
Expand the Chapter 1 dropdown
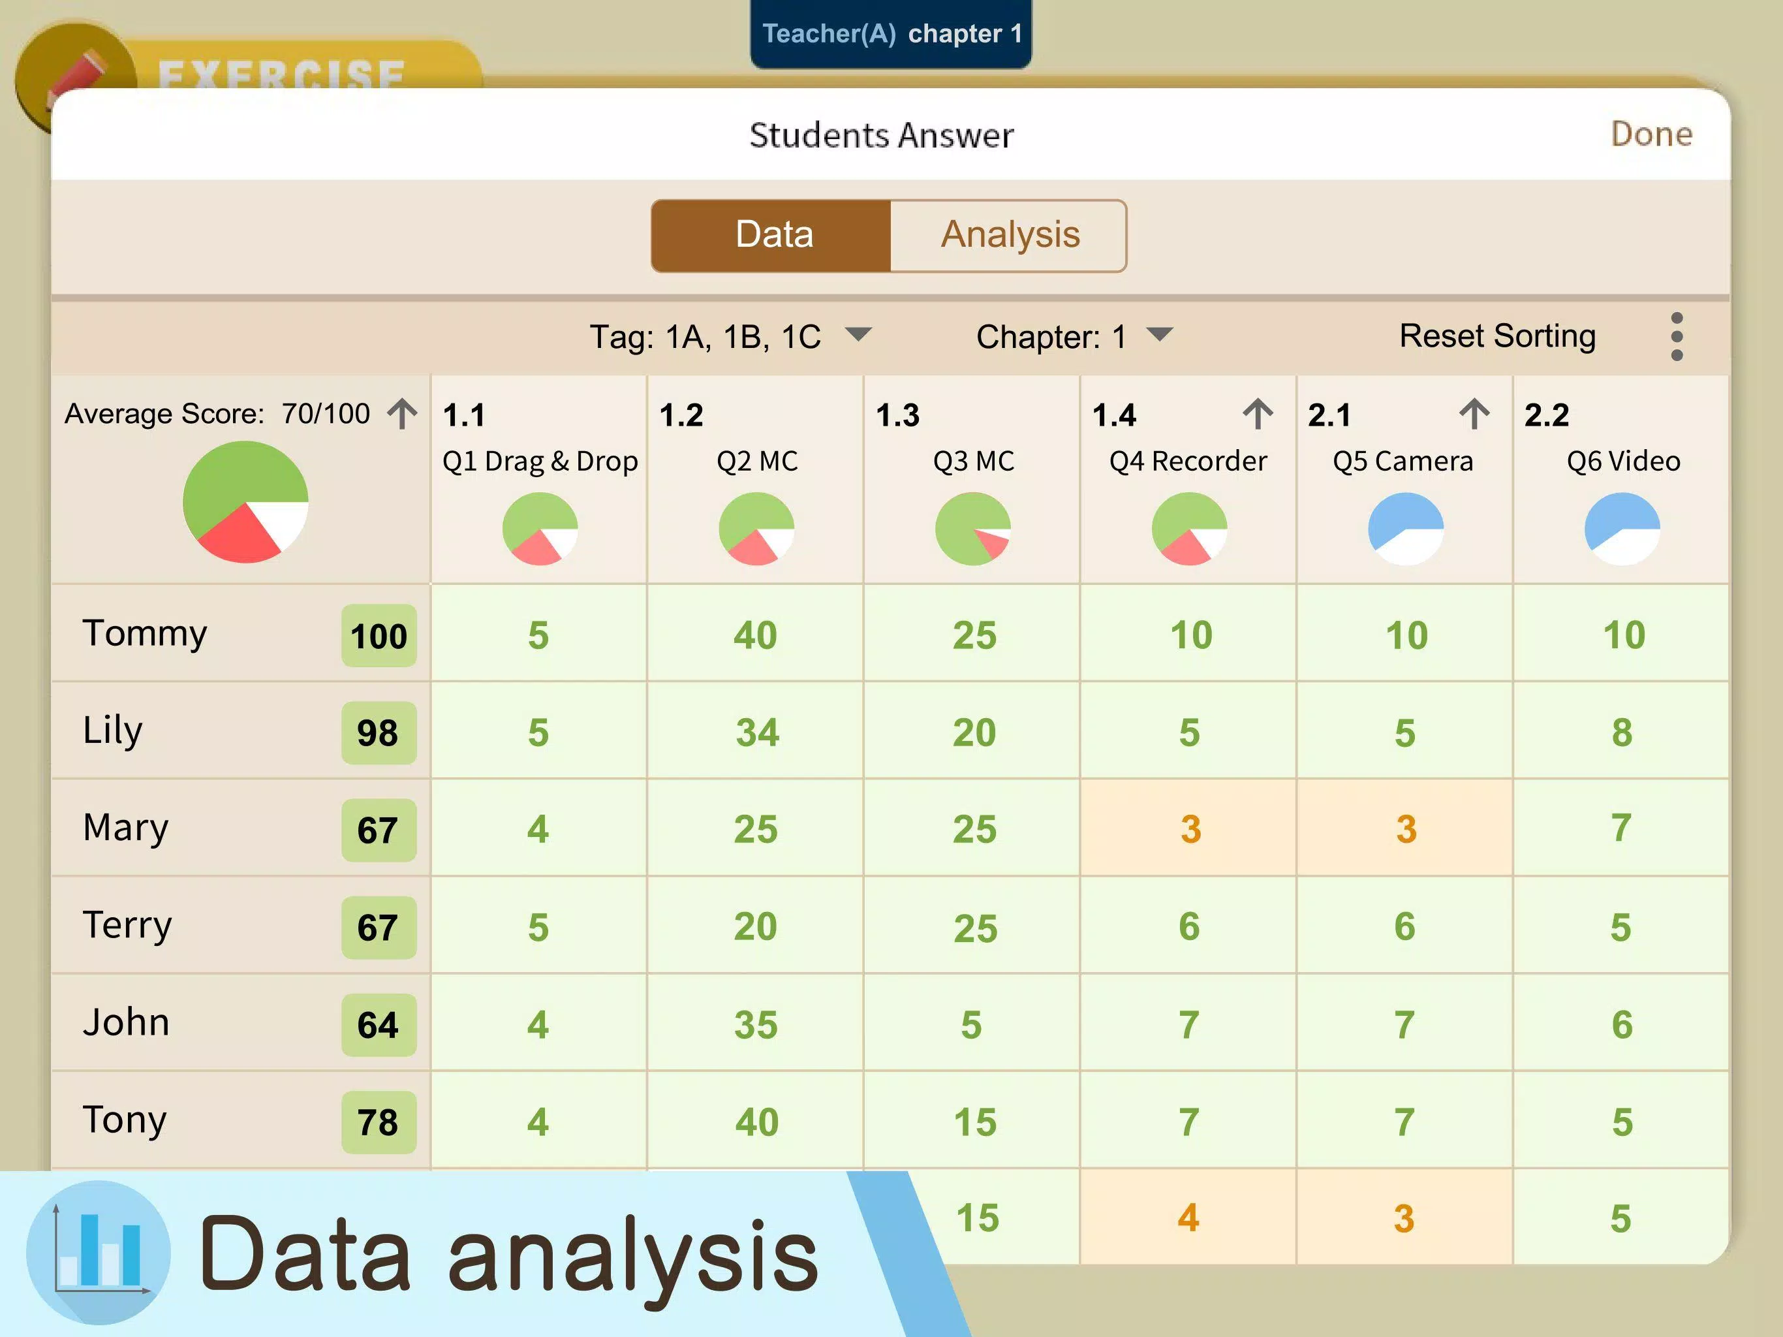click(1074, 336)
